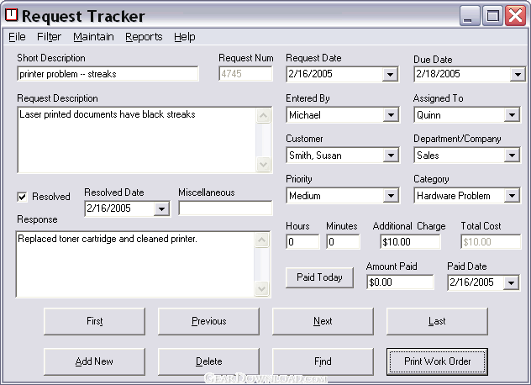Image resolution: width=531 pixels, height=385 pixels.
Task: Open the Maintain menu
Action: click(93, 37)
